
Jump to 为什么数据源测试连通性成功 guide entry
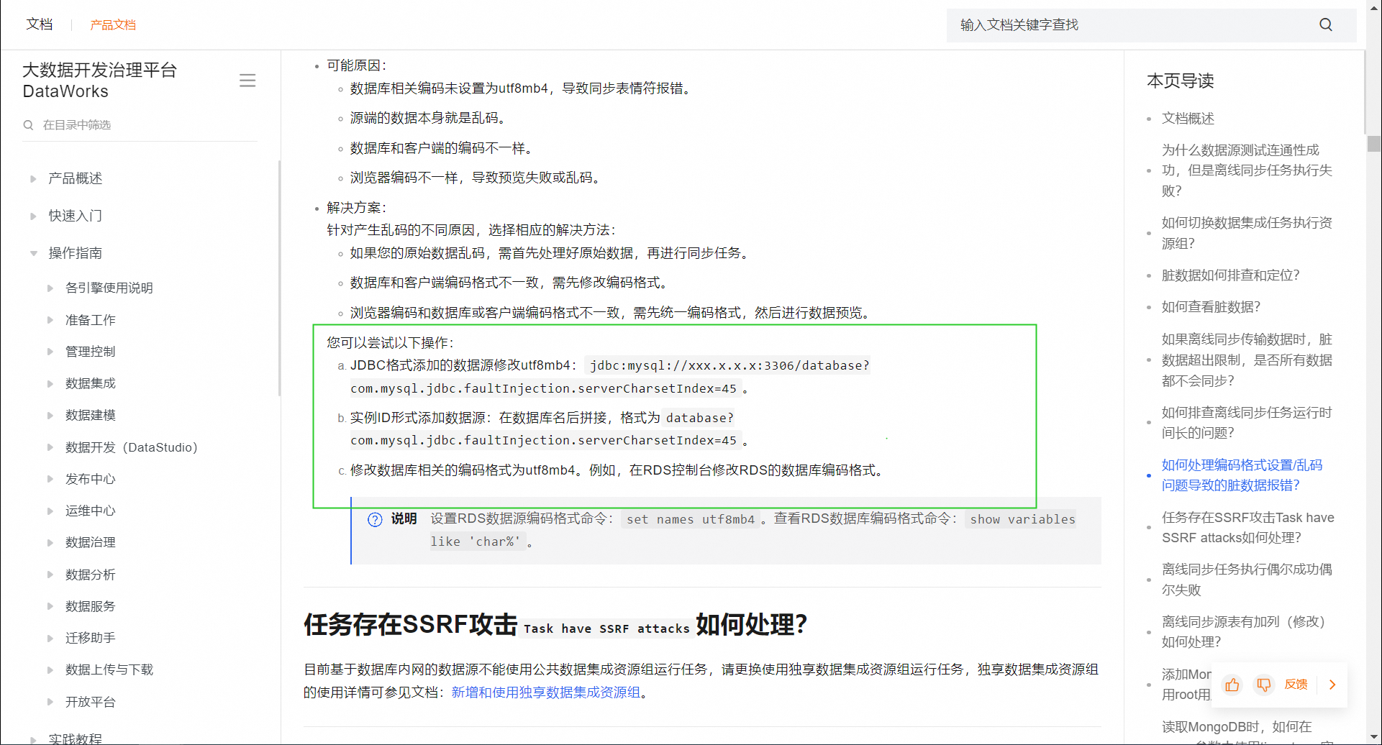coord(1247,170)
